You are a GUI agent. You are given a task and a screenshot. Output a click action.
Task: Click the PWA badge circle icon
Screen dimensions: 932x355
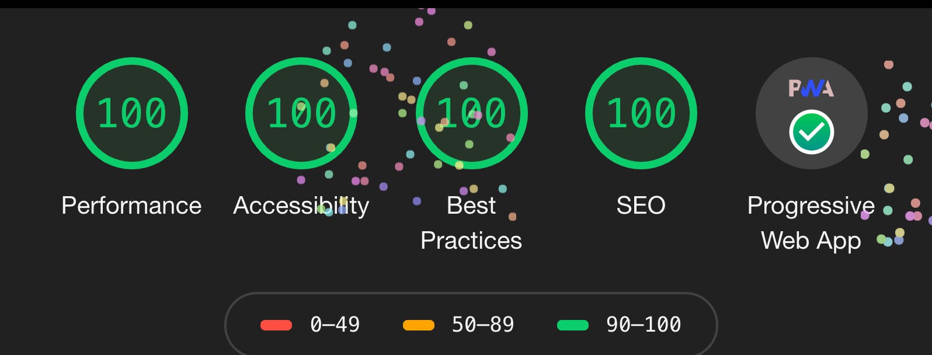811,113
